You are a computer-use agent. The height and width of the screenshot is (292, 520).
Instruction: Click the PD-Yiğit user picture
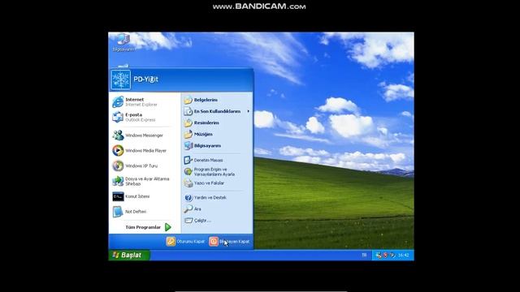(121, 79)
